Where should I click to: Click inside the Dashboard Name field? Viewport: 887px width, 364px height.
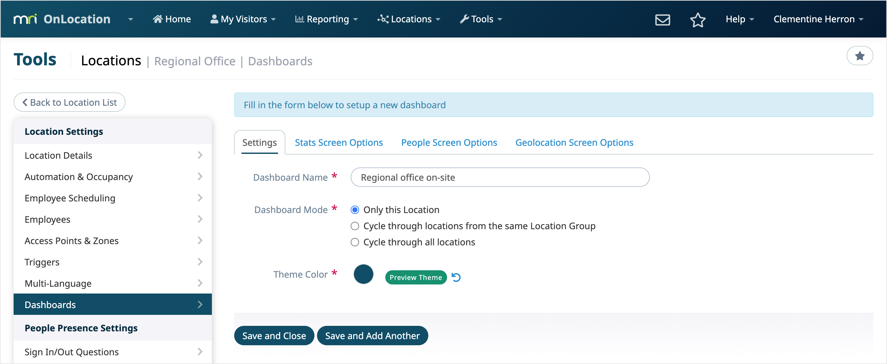tap(499, 177)
